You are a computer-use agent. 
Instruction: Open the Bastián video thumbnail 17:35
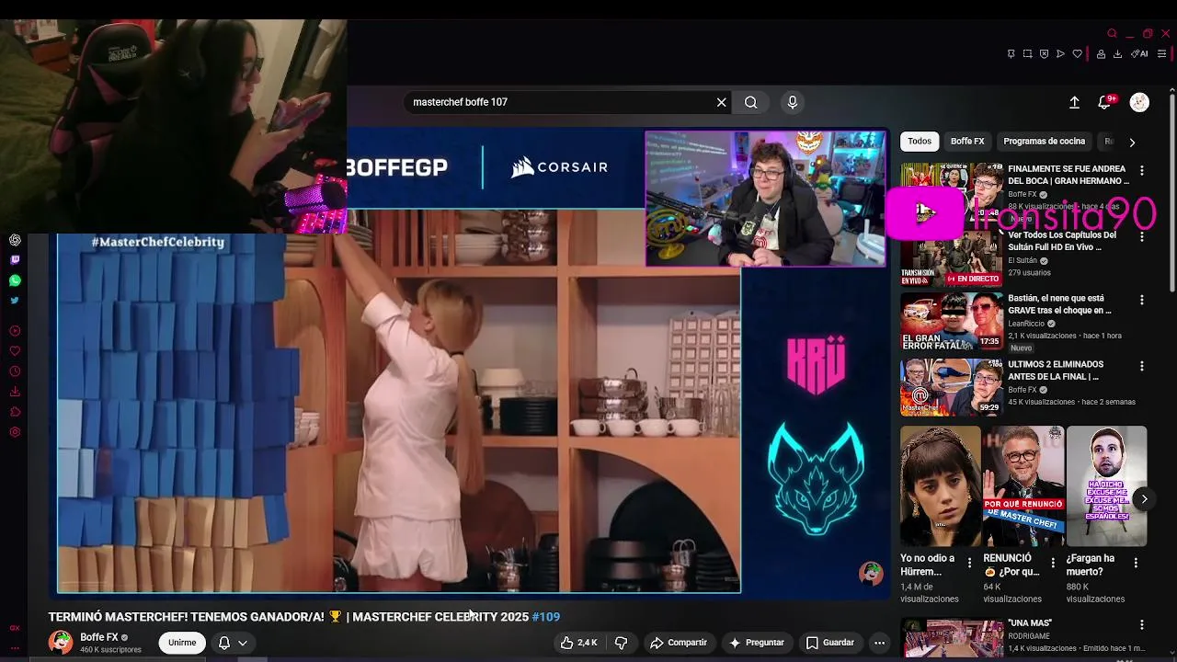click(x=951, y=322)
